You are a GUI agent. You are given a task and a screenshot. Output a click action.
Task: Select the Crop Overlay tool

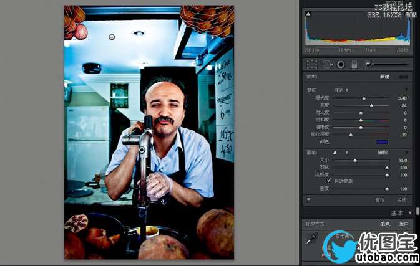click(312, 64)
